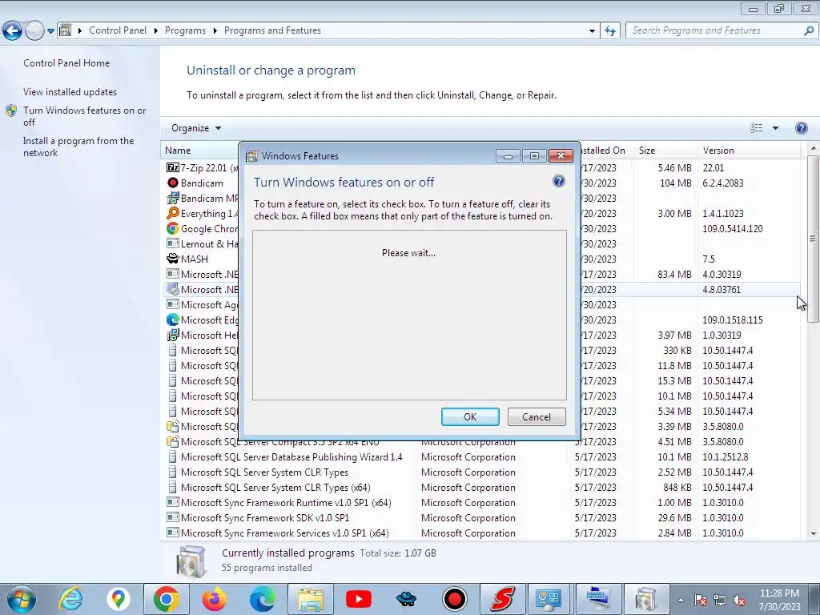Click the Action Center flag tray icon

tap(701, 601)
